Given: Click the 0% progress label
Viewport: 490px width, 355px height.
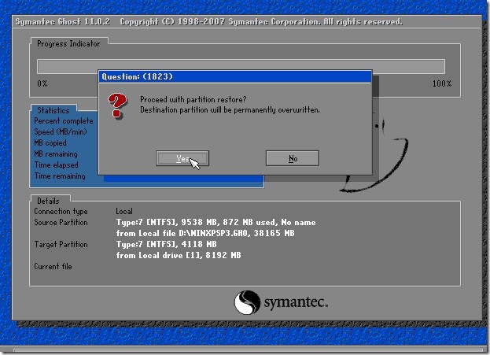Looking at the screenshot, I should [x=42, y=83].
